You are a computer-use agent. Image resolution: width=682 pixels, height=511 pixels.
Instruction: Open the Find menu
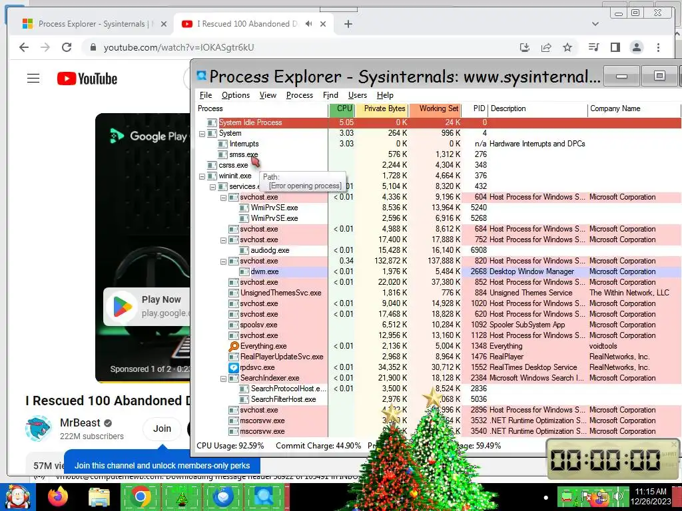pyautogui.click(x=330, y=95)
